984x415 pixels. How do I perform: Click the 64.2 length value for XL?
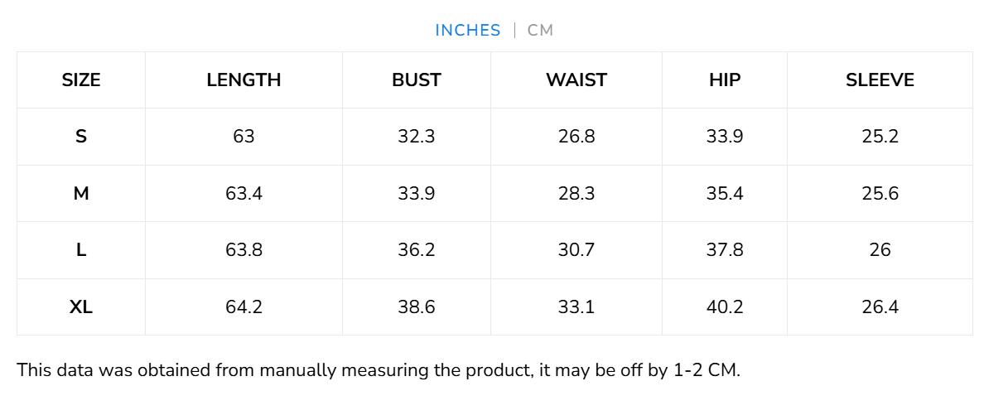pos(244,307)
